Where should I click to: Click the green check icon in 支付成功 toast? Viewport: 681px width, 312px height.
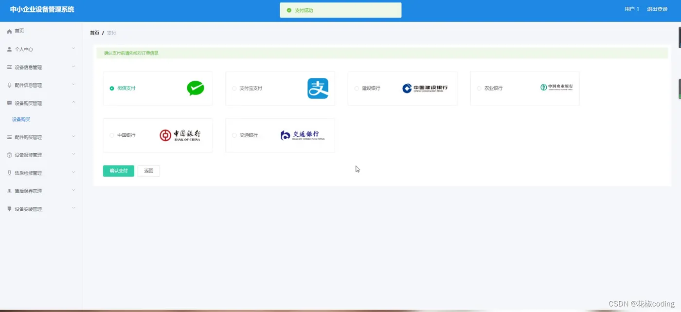pos(289,10)
